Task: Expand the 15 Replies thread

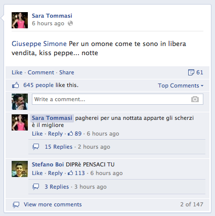Action: [x=59, y=147]
